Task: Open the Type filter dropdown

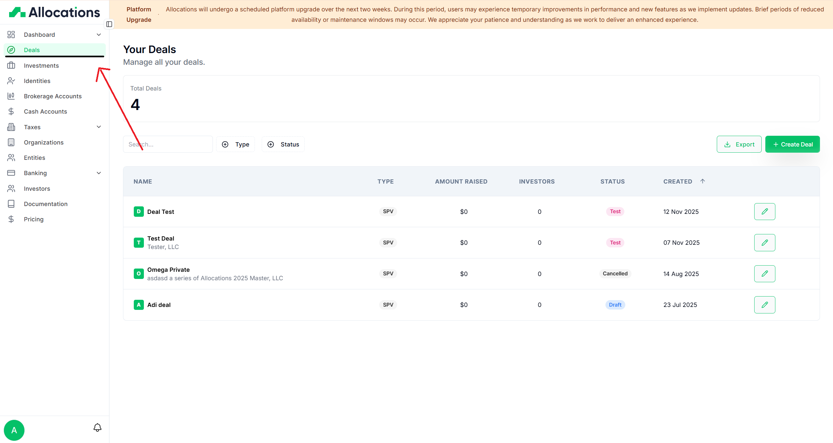Action: (x=235, y=144)
